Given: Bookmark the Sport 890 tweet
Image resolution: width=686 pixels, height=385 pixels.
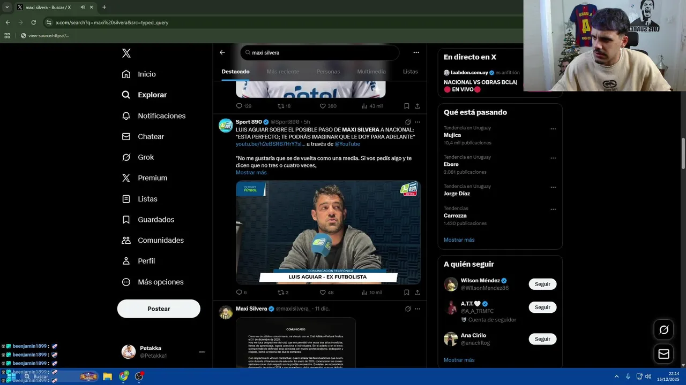Looking at the screenshot, I should (x=407, y=292).
